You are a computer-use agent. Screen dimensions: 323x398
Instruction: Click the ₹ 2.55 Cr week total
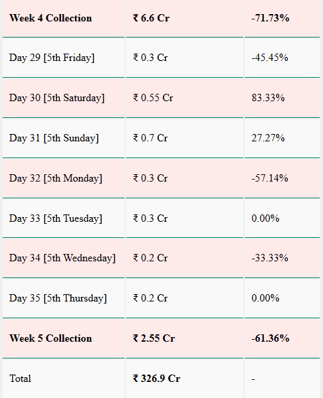tap(154, 338)
